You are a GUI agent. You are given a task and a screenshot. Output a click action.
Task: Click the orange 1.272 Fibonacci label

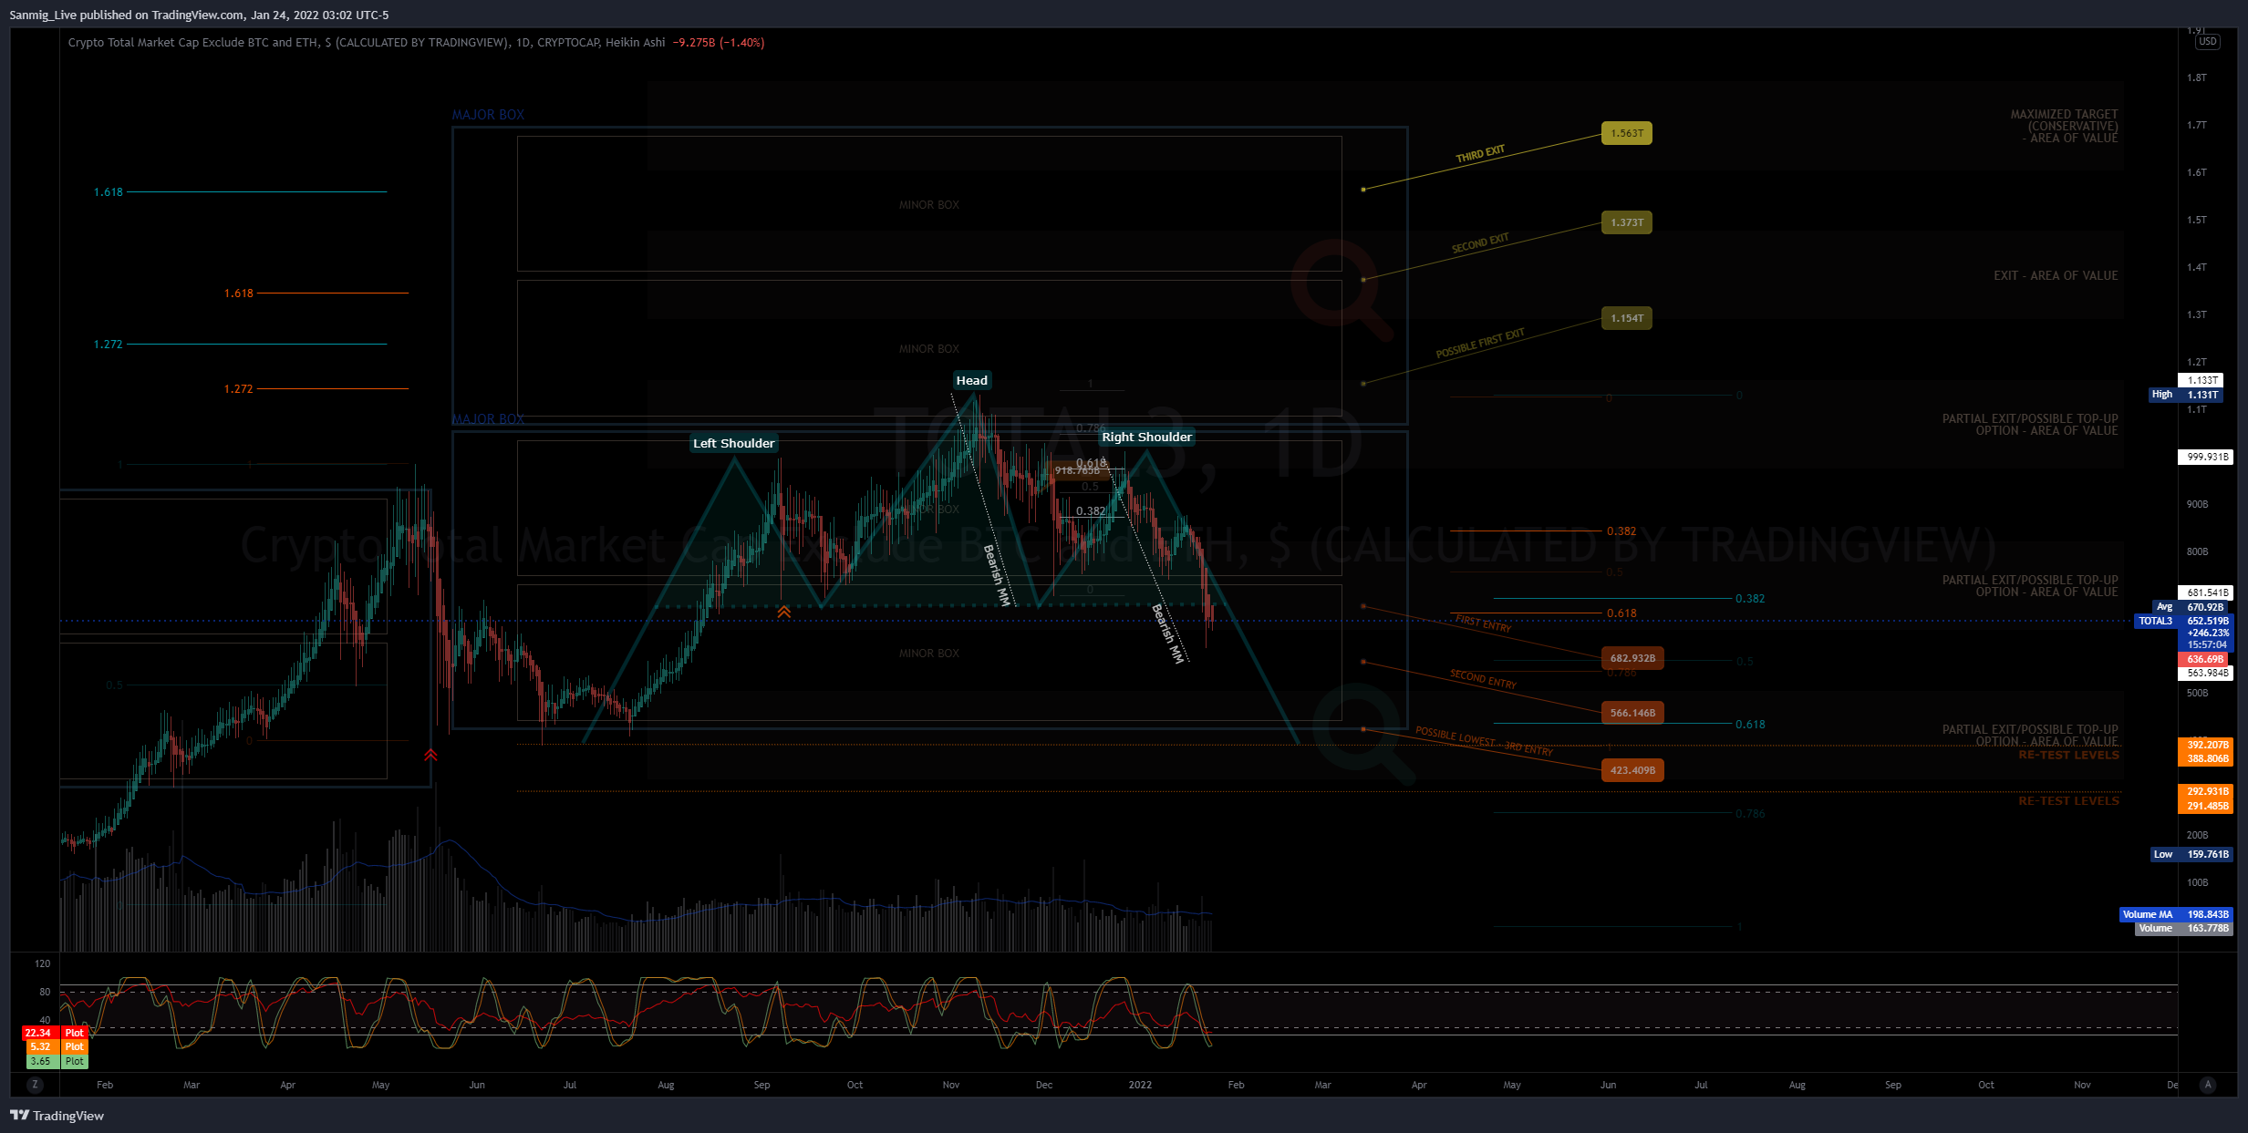[x=238, y=389]
